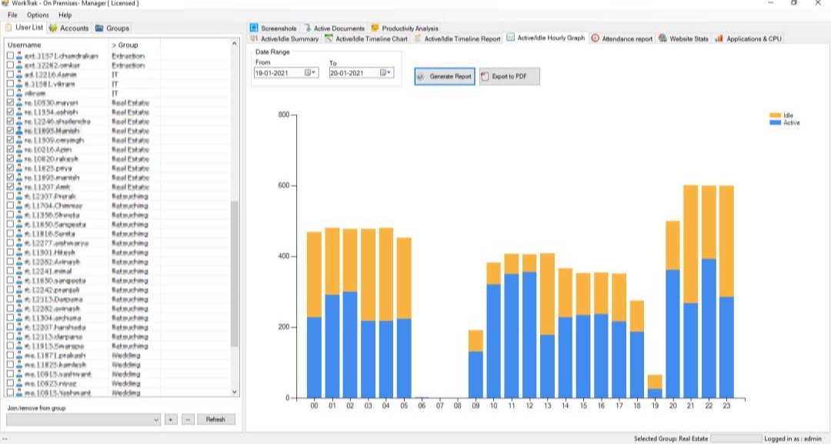
Task: Click the blue Active legend swatch
Action: click(775, 122)
